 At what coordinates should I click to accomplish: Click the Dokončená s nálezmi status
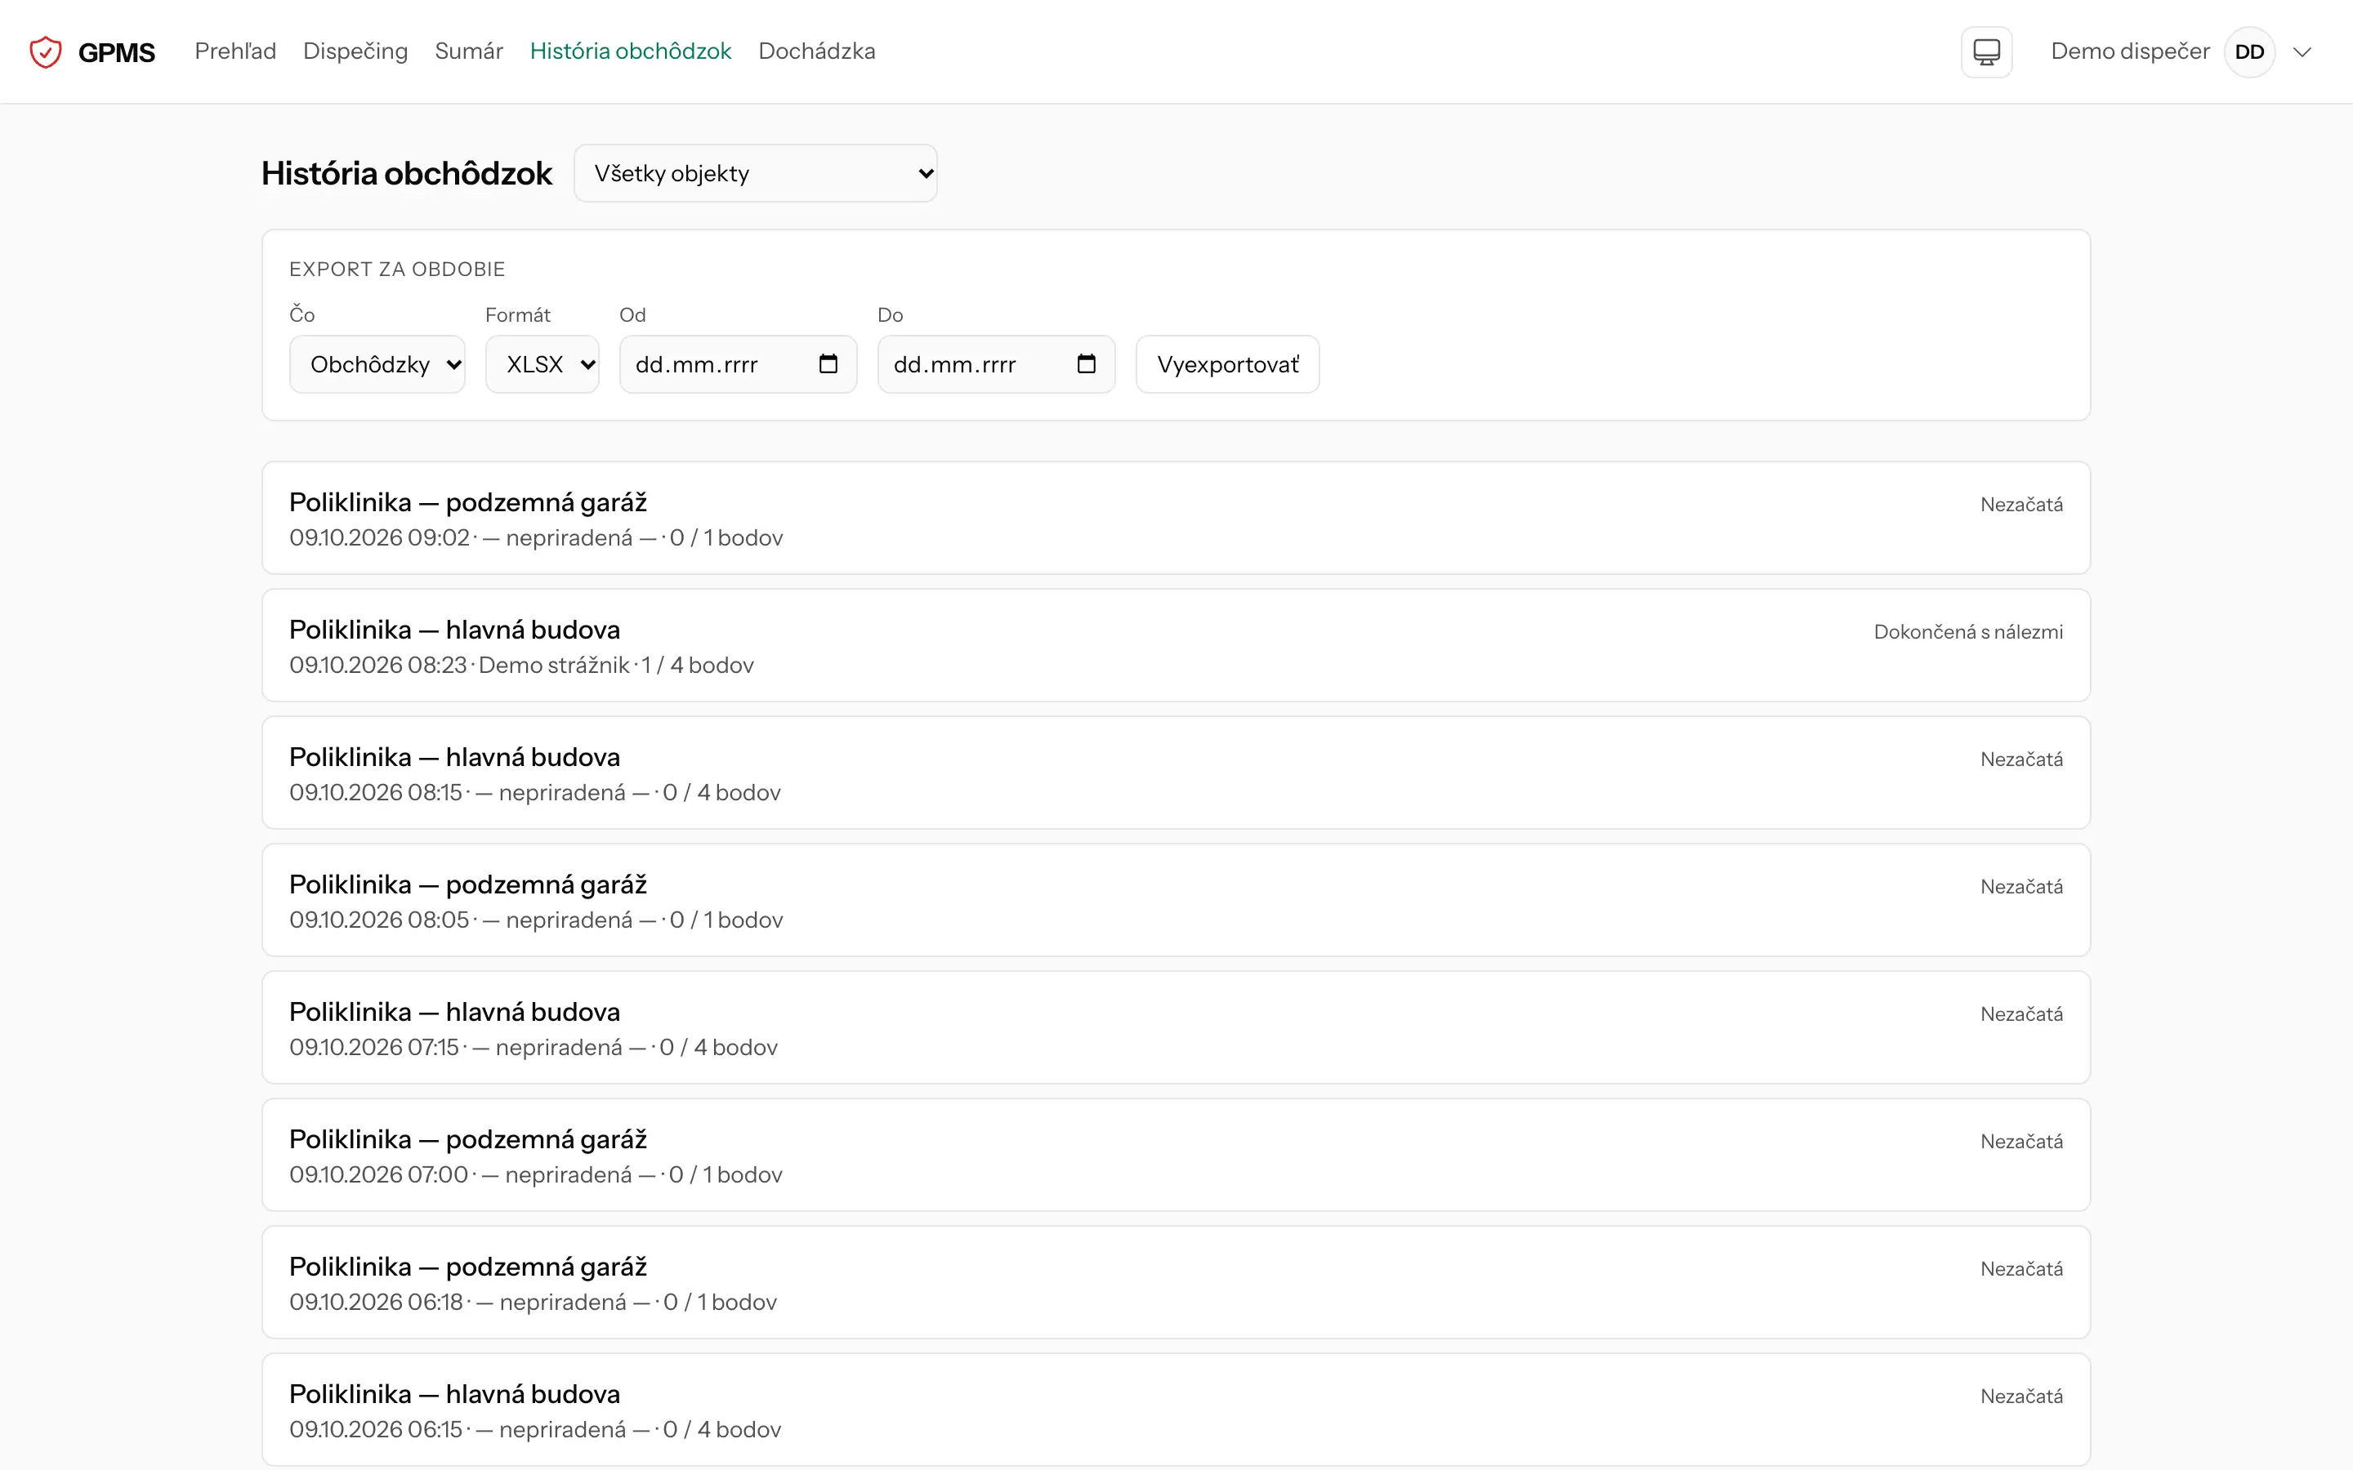1968,632
